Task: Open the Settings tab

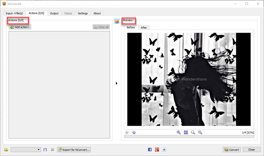Action: pyautogui.click(x=83, y=13)
